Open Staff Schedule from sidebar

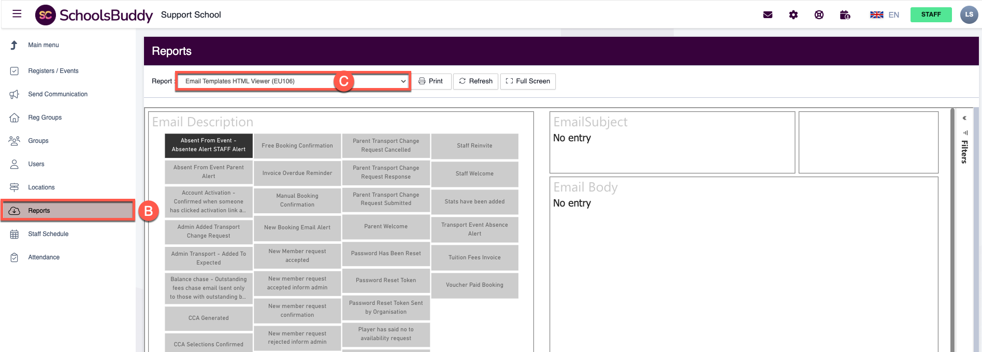[48, 234]
